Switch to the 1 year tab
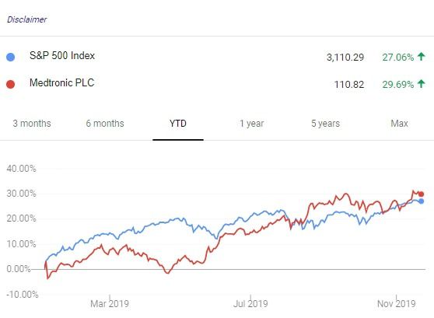The image size is (434, 318). [251, 124]
